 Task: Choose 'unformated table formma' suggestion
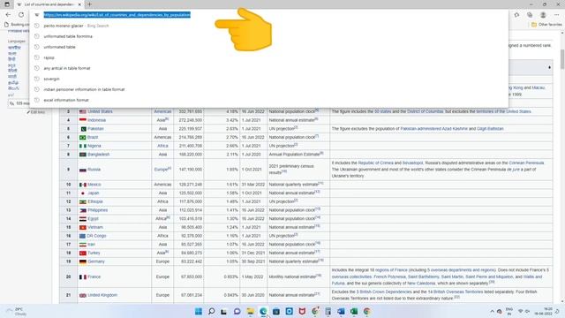point(268,36)
